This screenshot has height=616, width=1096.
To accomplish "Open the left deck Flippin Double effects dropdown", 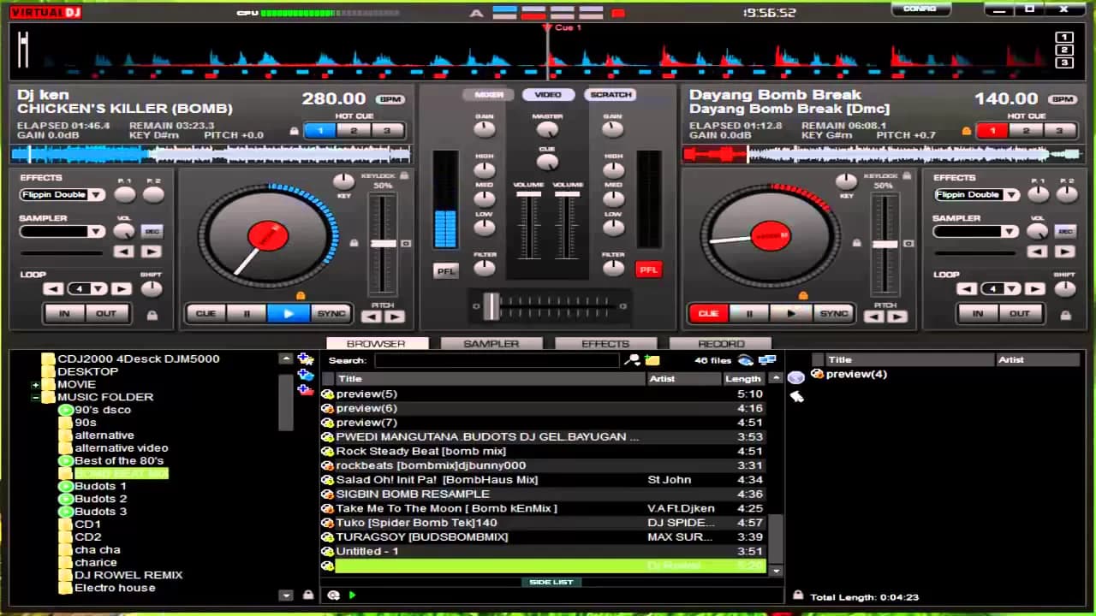I will coord(96,195).
